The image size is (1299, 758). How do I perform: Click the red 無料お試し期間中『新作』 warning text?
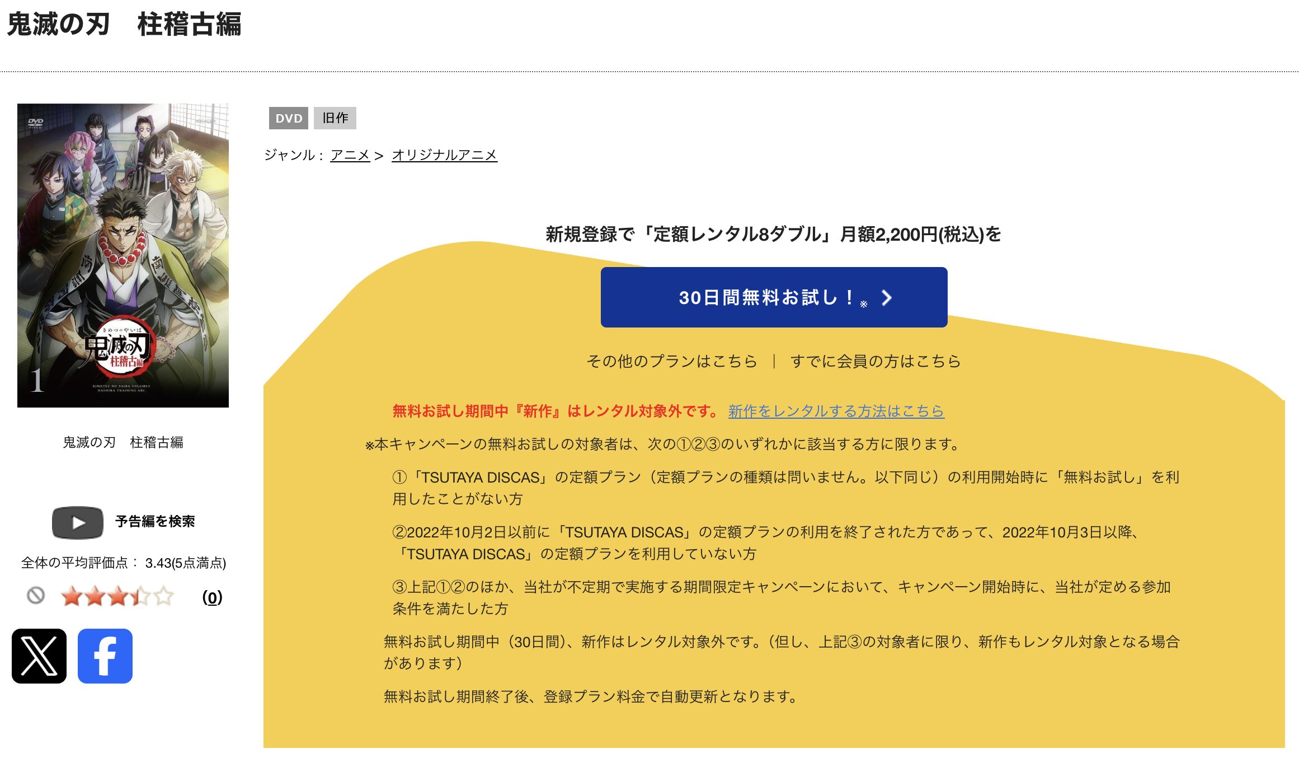[556, 411]
